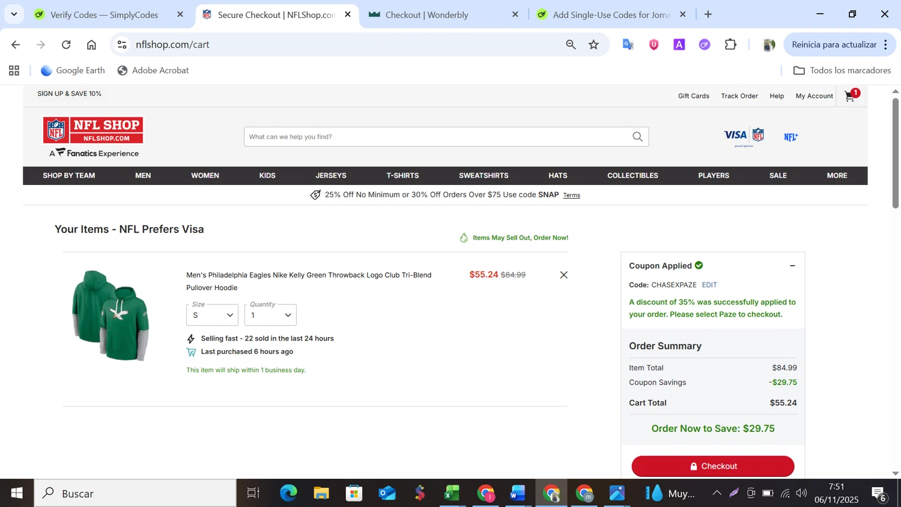This screenshot has width=901, height=507.
Task: Open site information icon in address bar
Action: pos(122,44)
